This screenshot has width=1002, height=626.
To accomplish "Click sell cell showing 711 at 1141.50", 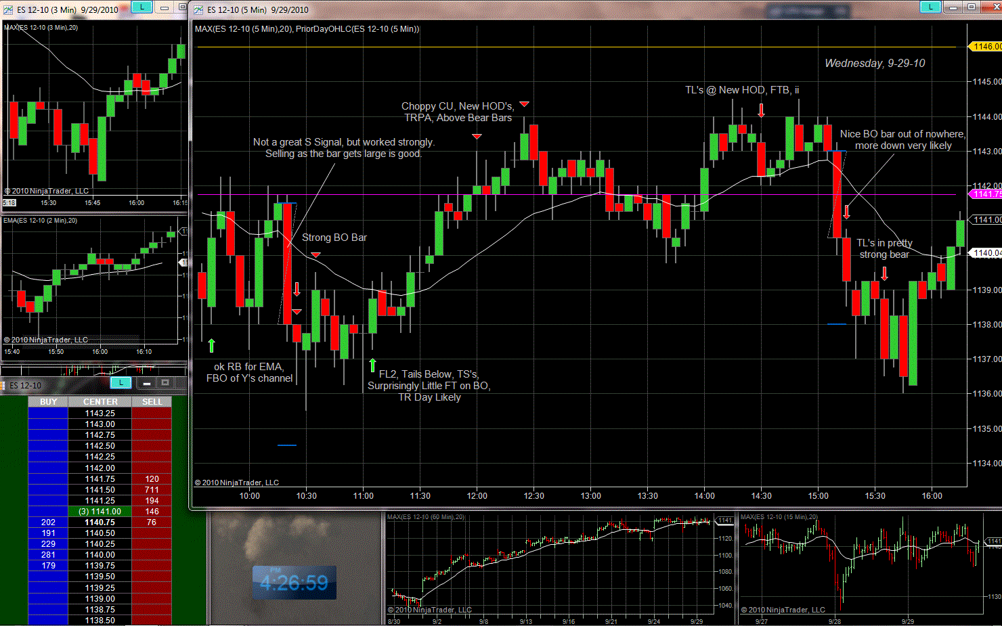I will [x=152, y=490].
